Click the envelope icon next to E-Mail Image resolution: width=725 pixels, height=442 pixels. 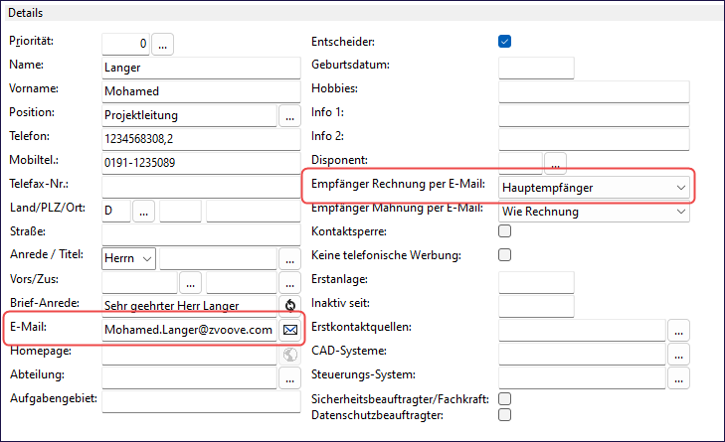[290, 330]
